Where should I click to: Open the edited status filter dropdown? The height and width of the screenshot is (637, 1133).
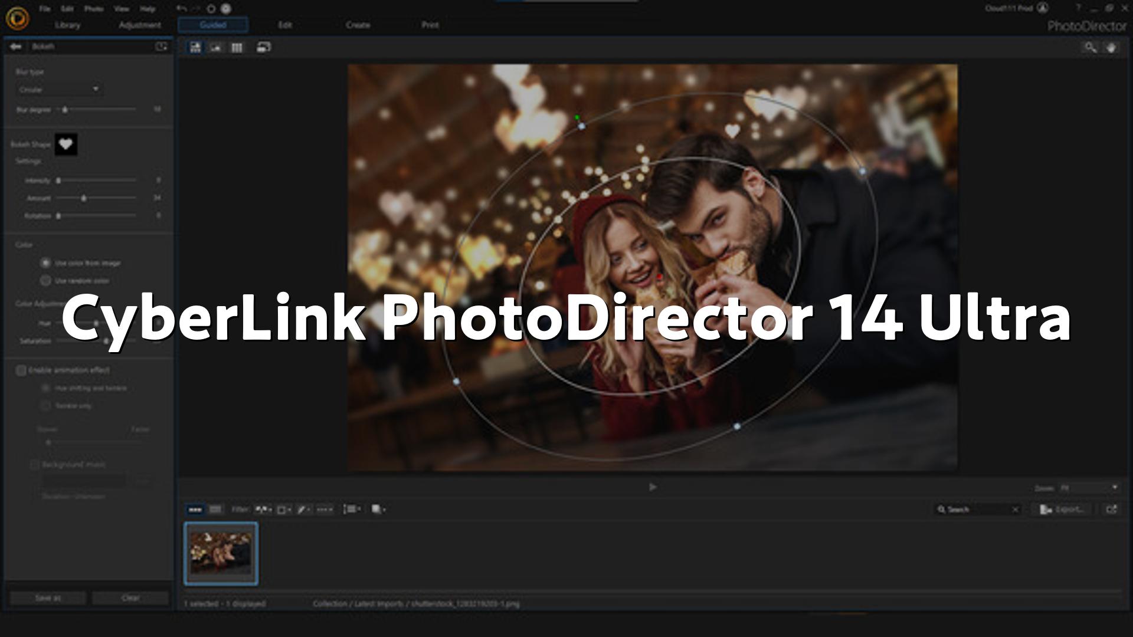tap(304, 510)
